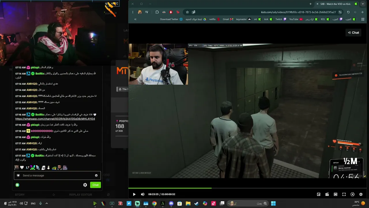The width and height of the screenshot is (369, 208).
Task: Show the Chat panel on Kick
Action: [353, 33]
